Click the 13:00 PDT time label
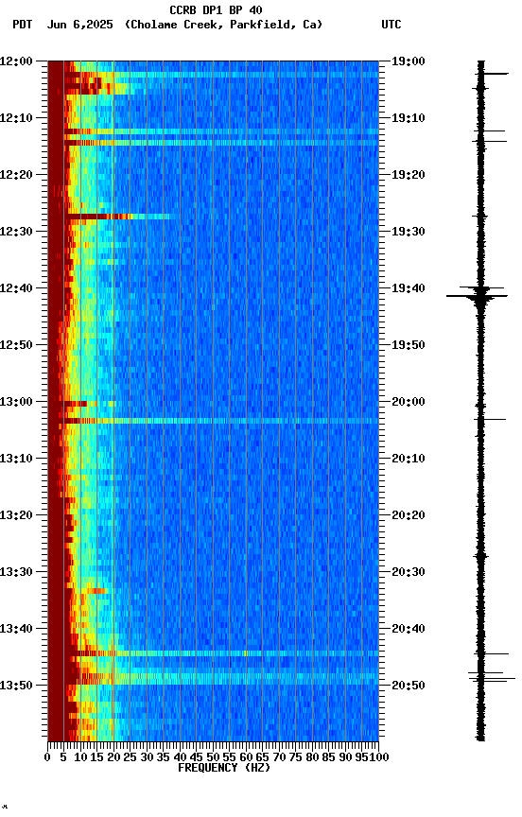The height and width of the screenshot is (817, 522). (x=16, y=402)
